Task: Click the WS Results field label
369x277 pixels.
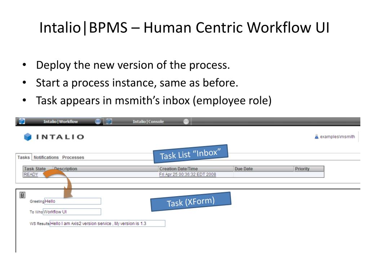Action: click(40, 224)
